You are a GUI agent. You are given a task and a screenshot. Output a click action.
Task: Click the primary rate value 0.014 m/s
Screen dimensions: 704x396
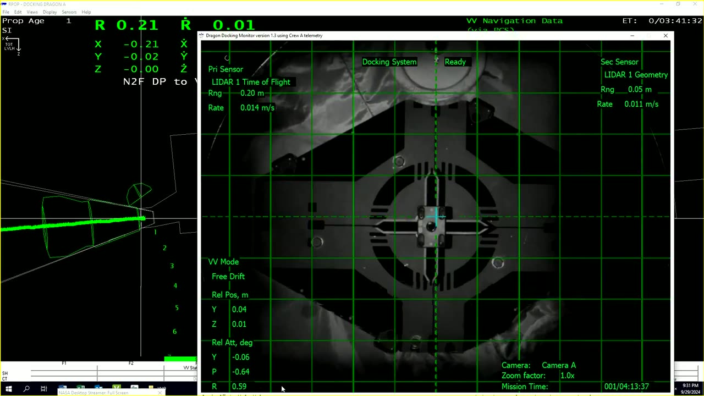pos(257,108)
